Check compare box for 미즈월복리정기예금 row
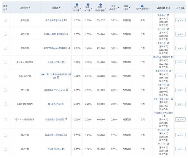 tap(5, 20)
